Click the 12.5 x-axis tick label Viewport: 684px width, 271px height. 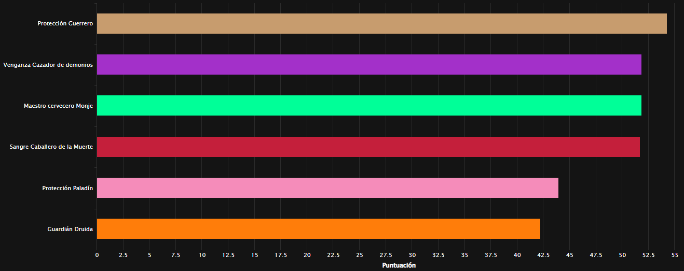click(228, 255)
